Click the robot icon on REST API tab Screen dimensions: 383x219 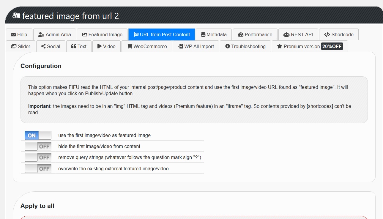286,34
